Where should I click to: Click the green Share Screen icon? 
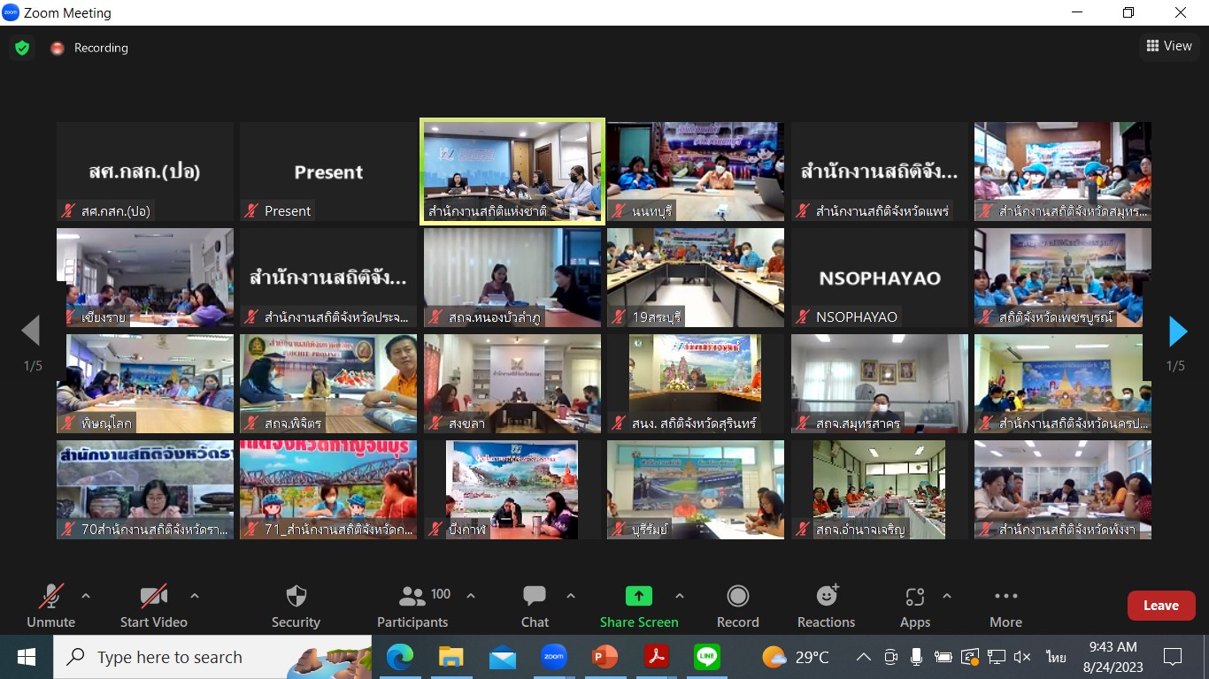pyautogui.click(x=638, y=597)
